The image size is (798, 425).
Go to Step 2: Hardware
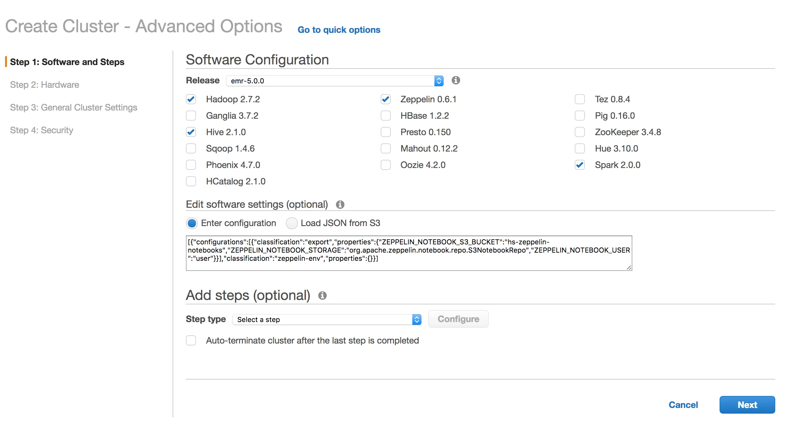point(45,85)
